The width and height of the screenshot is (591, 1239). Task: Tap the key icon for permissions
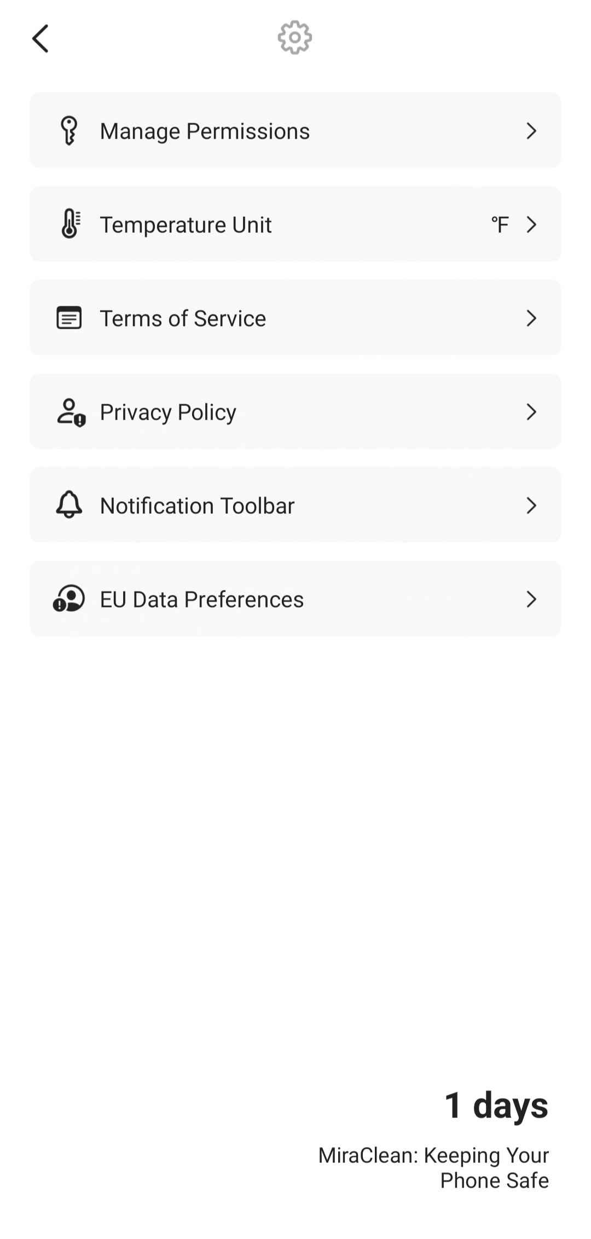pyautogui.click(x=69, y=131)
